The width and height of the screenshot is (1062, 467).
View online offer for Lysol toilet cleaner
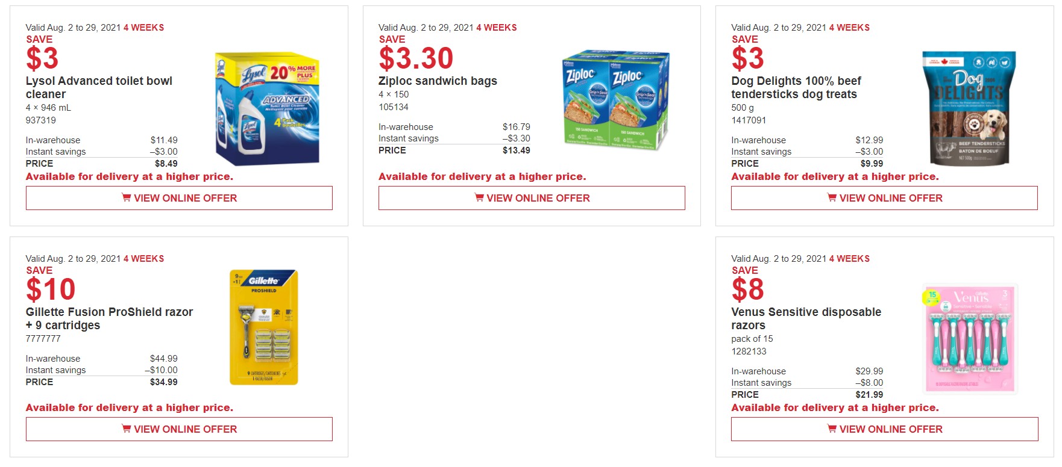pyautogui.click(x=179, y=198)
